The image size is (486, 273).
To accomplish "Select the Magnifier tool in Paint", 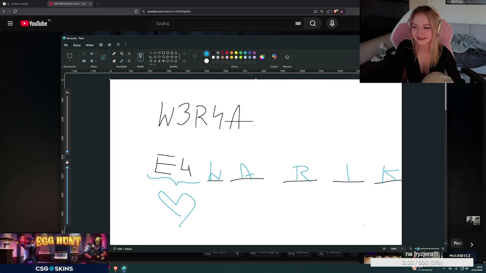I will [x=129, y=61].
